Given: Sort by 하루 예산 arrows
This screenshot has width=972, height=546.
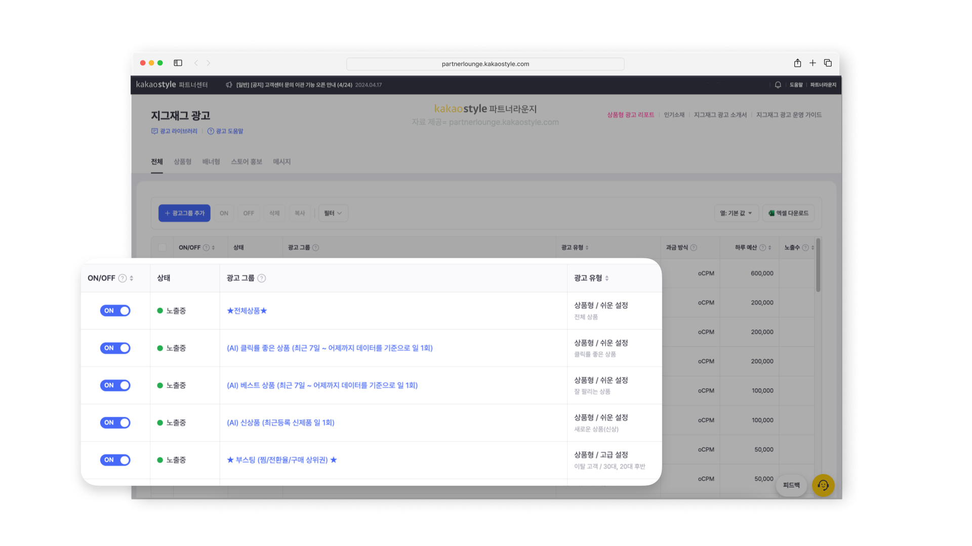Looking at the screenshot, I should [x=770, y=248].
